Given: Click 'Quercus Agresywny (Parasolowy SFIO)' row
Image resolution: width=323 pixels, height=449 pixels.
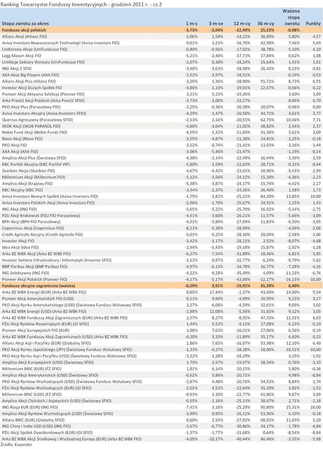Looking at the screenshot, I should click(x=161, y=120).
